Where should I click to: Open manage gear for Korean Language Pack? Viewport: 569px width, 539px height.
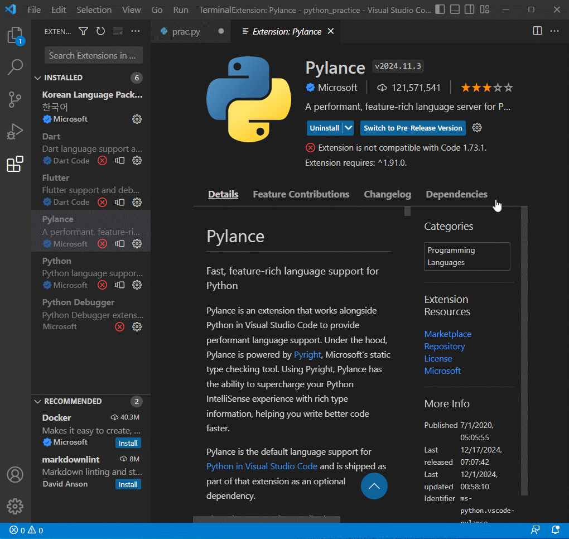click(x=137, y=119)
